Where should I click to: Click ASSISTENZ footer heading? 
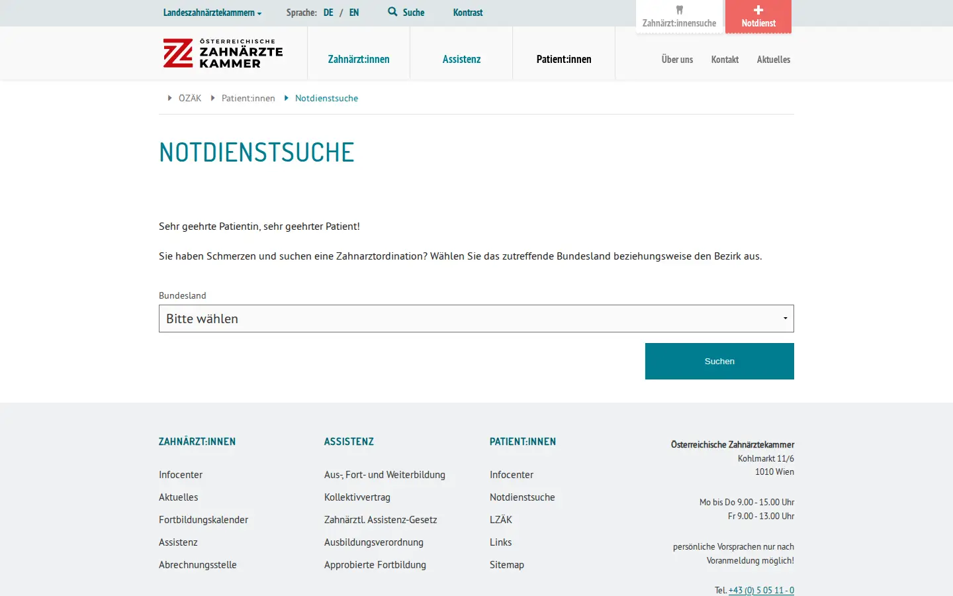[x=349, y=442]
